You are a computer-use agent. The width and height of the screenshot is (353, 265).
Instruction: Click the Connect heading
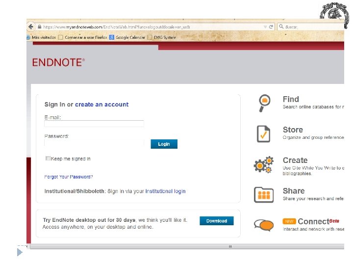click(314, 221)
